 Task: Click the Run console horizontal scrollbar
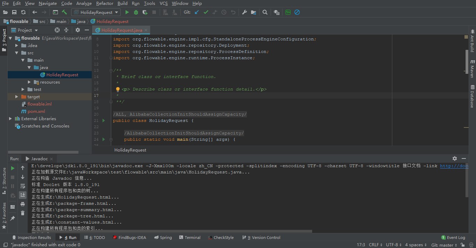pyautogui.click(x=171, y=231)
